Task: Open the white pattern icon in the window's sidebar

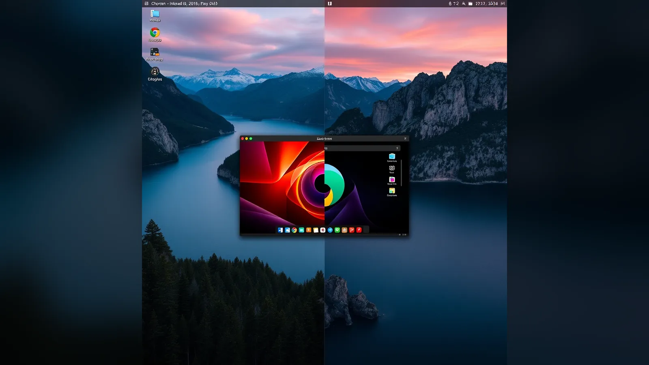Action: [392, 168]
